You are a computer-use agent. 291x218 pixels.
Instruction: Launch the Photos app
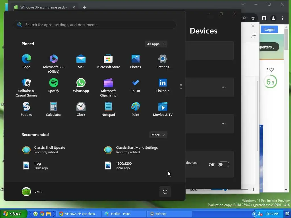[136, 62]
